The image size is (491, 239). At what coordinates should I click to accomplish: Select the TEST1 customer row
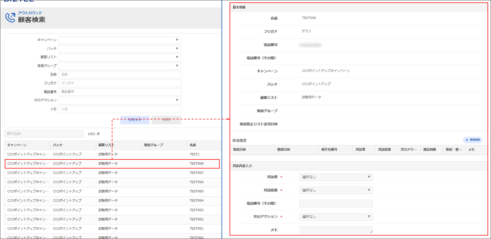tap(113, 154)
